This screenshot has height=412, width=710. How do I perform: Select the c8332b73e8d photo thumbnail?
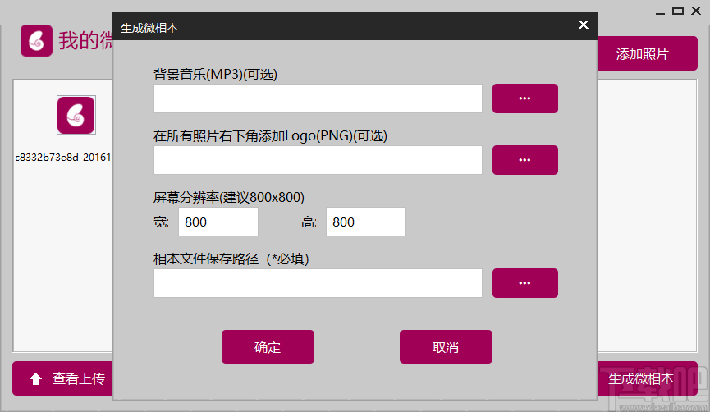[x=76, y=115]
